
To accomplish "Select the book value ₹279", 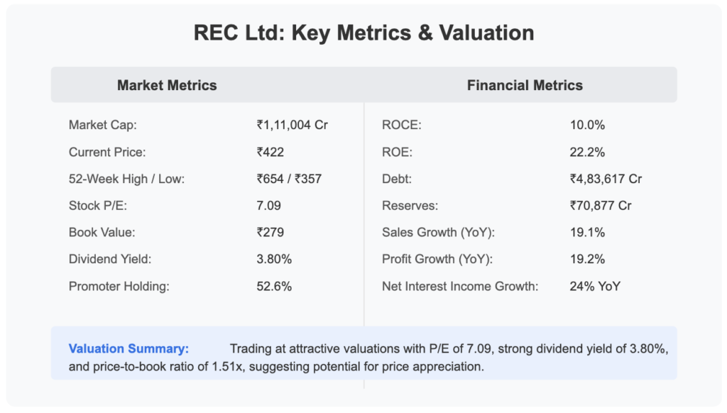I will (270, 232).
